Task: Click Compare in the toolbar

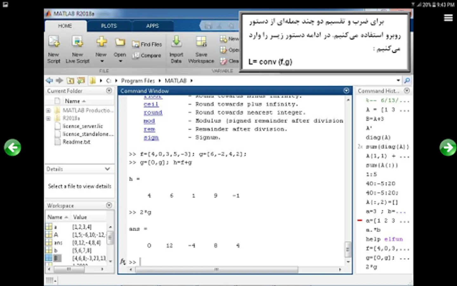Action: pos(147,55)
